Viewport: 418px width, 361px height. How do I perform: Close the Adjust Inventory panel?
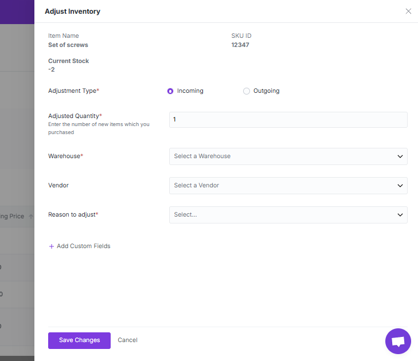click(408, 11)
